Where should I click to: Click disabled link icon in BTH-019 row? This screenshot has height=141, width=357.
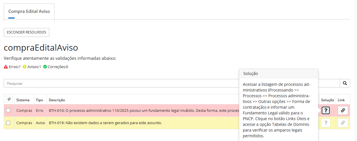[343, 123]
